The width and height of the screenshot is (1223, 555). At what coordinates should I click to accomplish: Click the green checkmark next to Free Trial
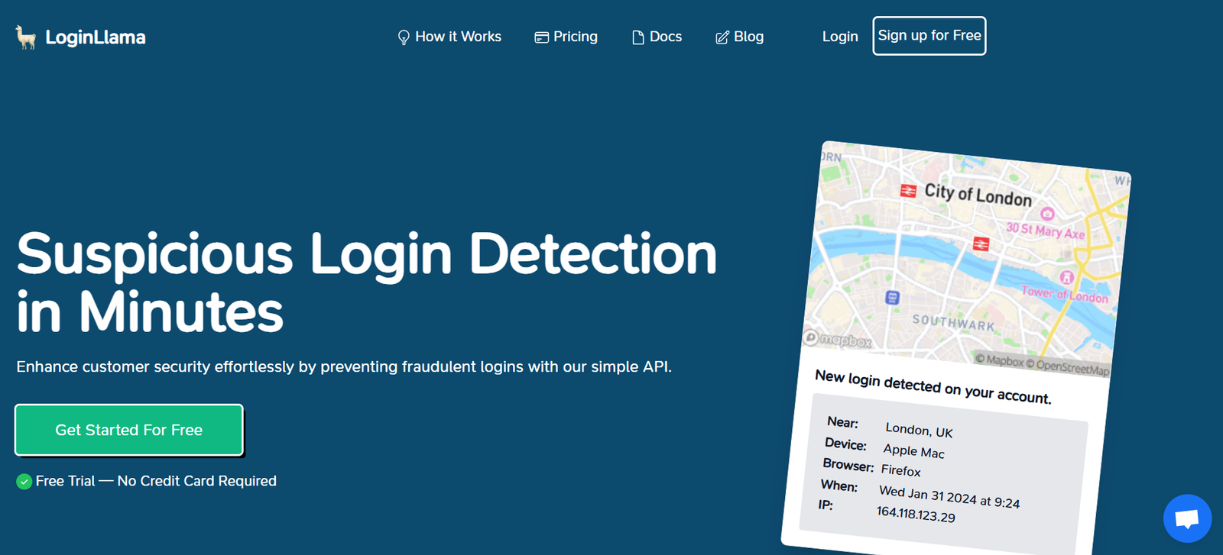point(24,482)
